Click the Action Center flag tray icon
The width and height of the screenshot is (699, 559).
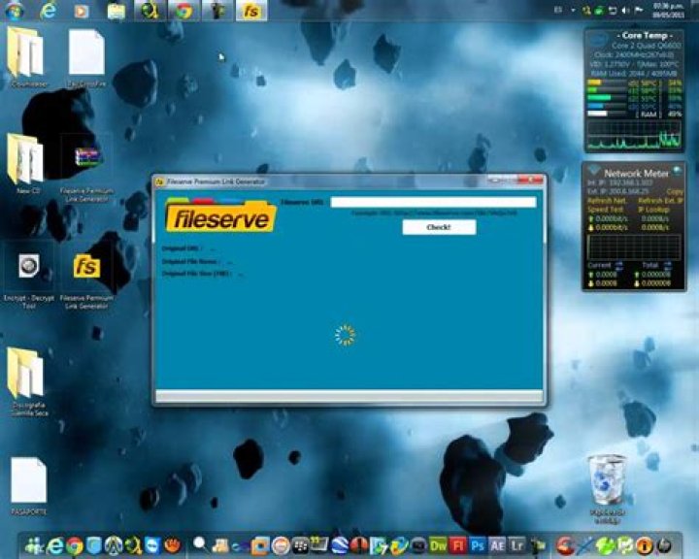pos(639,11)
